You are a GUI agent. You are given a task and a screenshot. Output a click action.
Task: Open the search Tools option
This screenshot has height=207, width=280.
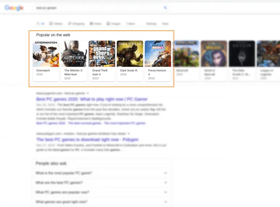point(165,24)
